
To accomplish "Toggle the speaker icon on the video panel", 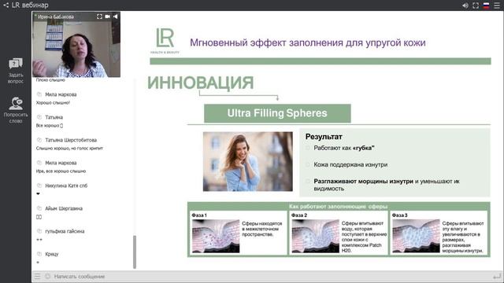I will pos(115,17).
